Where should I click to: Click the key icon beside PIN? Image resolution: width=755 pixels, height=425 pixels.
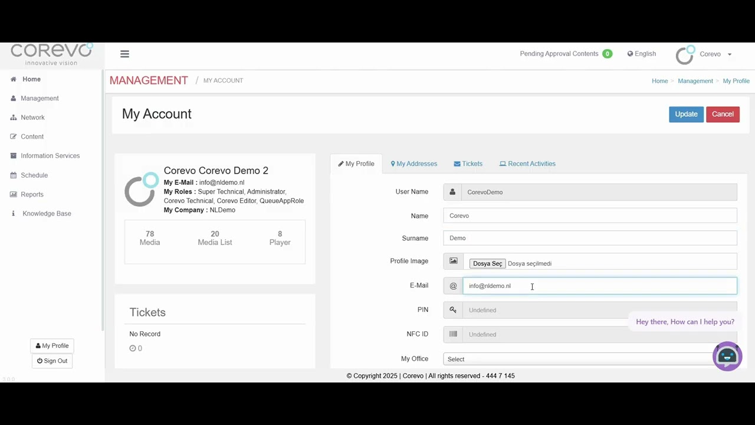[453, 310]
